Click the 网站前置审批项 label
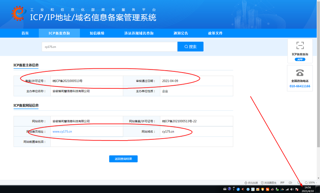This screenshot has width=320, height=193. coord(34,142)
